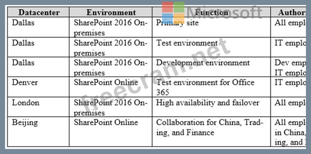This screenshot has width=311, height=154.
Task: Click the Denver datacenter cell
Action: pos(39,87)
